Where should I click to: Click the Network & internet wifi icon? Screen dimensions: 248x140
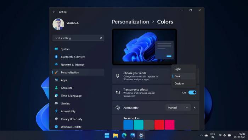[56, 65]
